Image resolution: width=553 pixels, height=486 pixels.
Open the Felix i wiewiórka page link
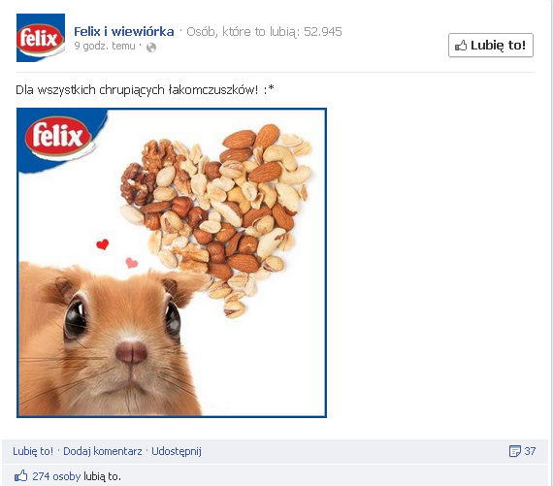point(124,32)
